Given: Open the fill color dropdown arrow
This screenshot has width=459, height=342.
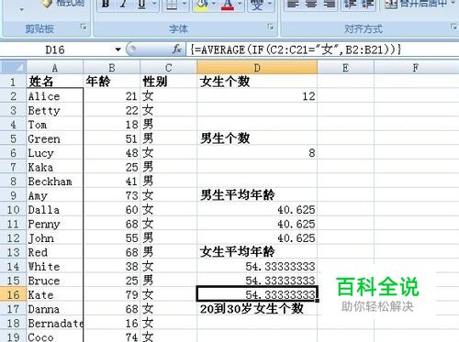Looking at the screenshot, I should pos(215,5).
